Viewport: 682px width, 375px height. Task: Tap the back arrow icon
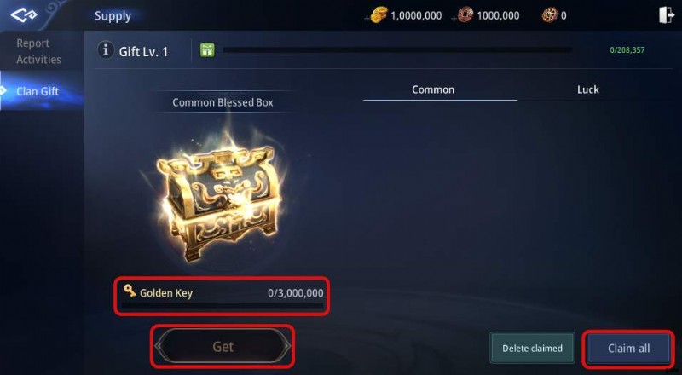24,15
